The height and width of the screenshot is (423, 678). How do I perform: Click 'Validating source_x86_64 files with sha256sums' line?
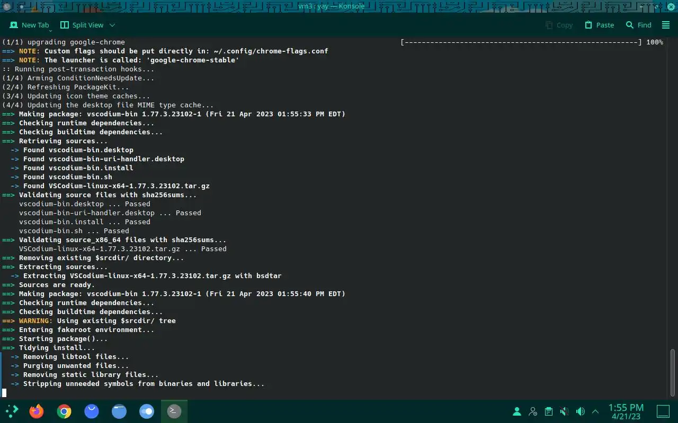coord(114,240)
